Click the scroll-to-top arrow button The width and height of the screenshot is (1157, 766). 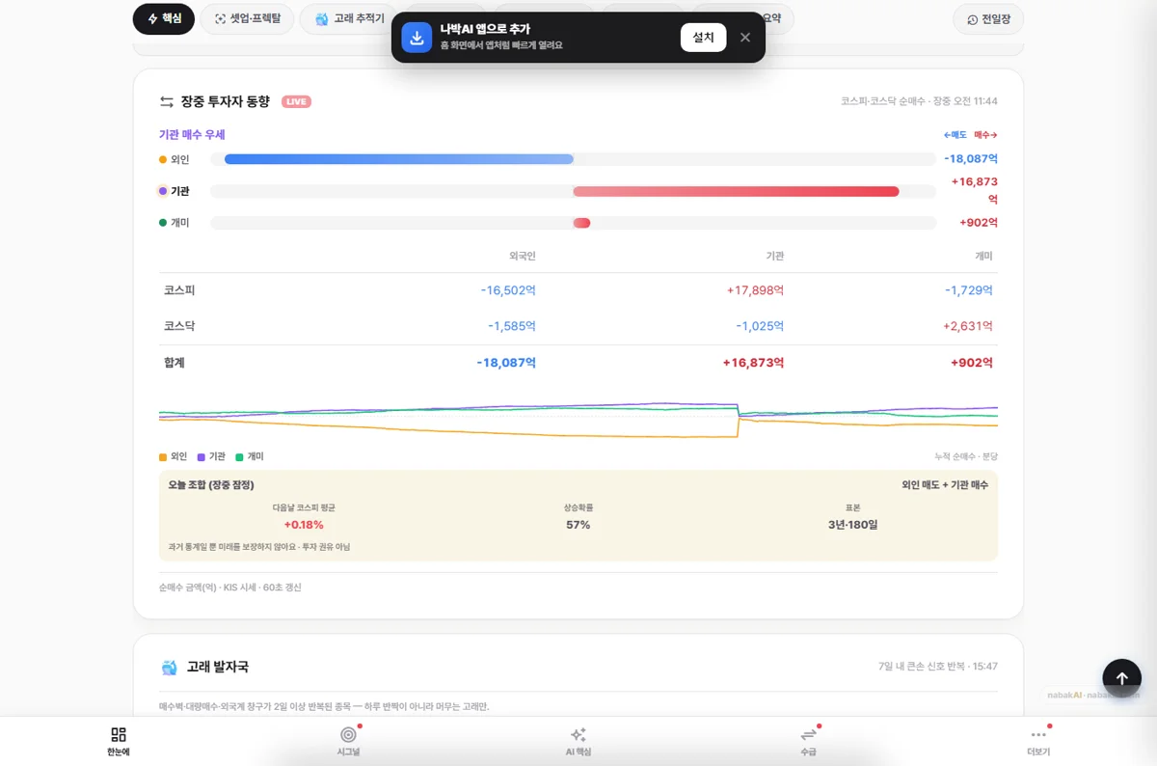(1121, 678)
